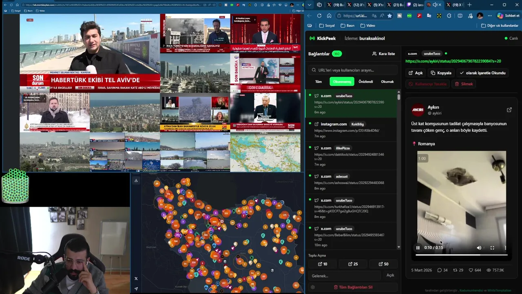
Task: Seek on the tweet video progress bar
Action: [461, 255]
